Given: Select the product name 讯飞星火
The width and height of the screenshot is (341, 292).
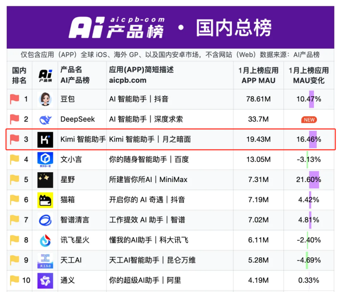Looking at the screenshot, I should coord(75,240).
